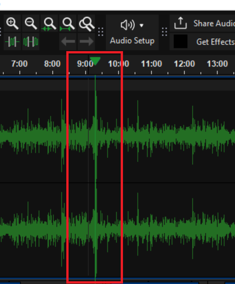Click the Undo left arrow icon
This screenshot has width=235, height=284.
(68, 42)
